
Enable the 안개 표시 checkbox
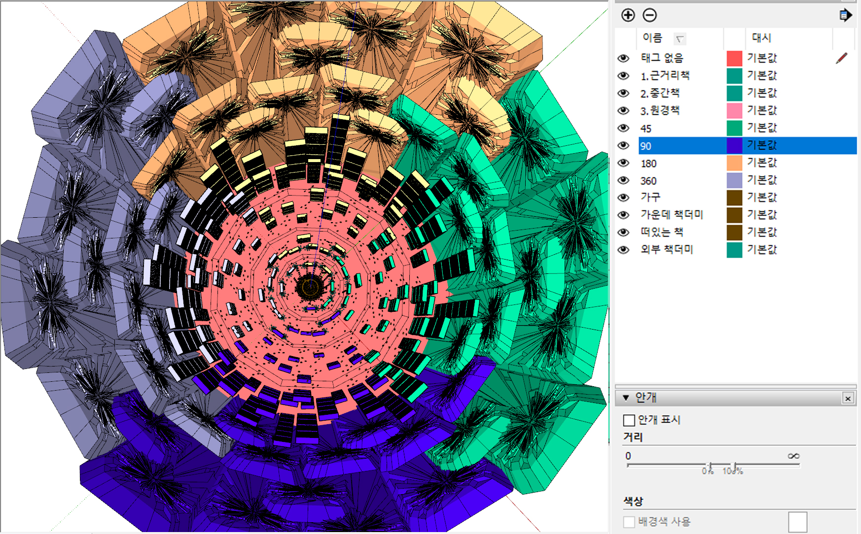(629, 420)
